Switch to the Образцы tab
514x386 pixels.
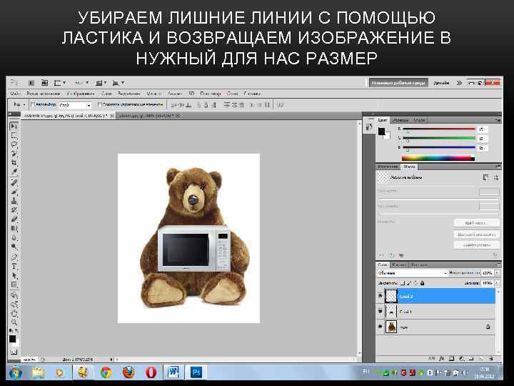click(400, 121)
